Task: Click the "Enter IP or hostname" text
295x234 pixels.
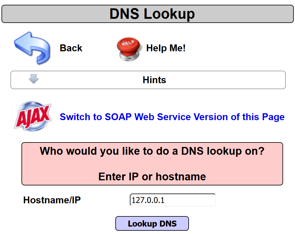Action: [x=152, y=177]
